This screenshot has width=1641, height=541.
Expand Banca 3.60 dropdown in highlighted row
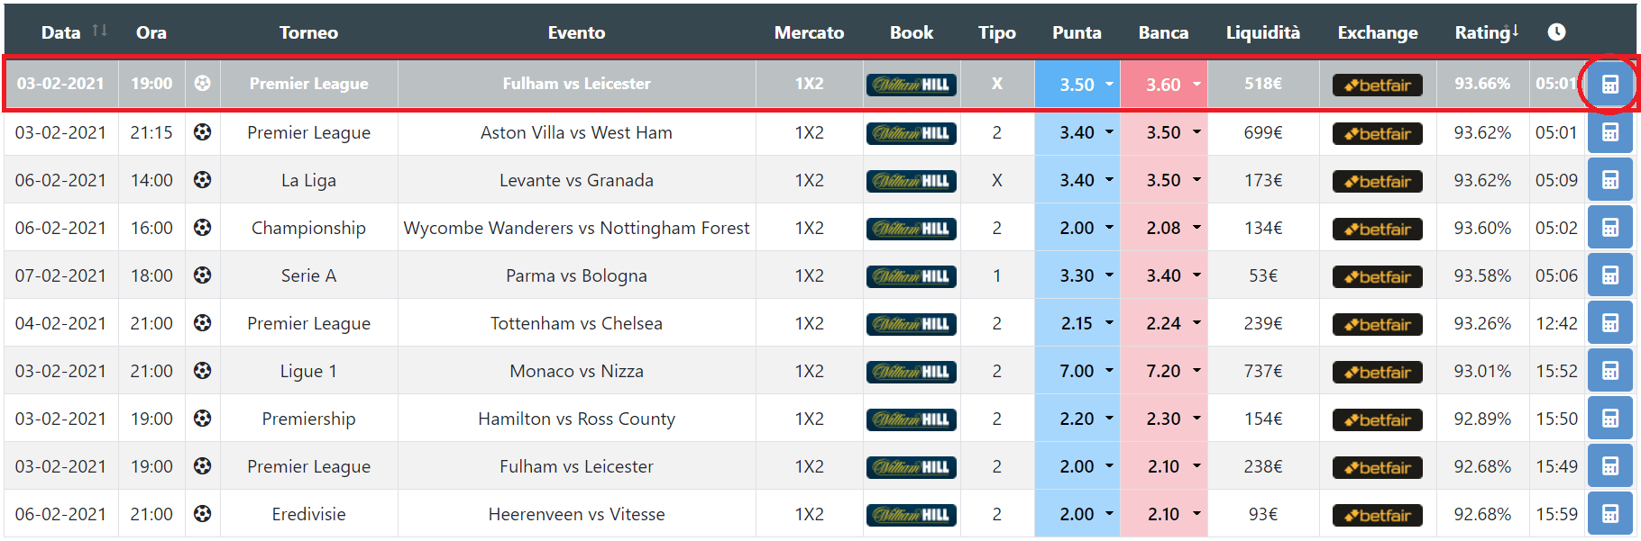[x=1196, y=85]
